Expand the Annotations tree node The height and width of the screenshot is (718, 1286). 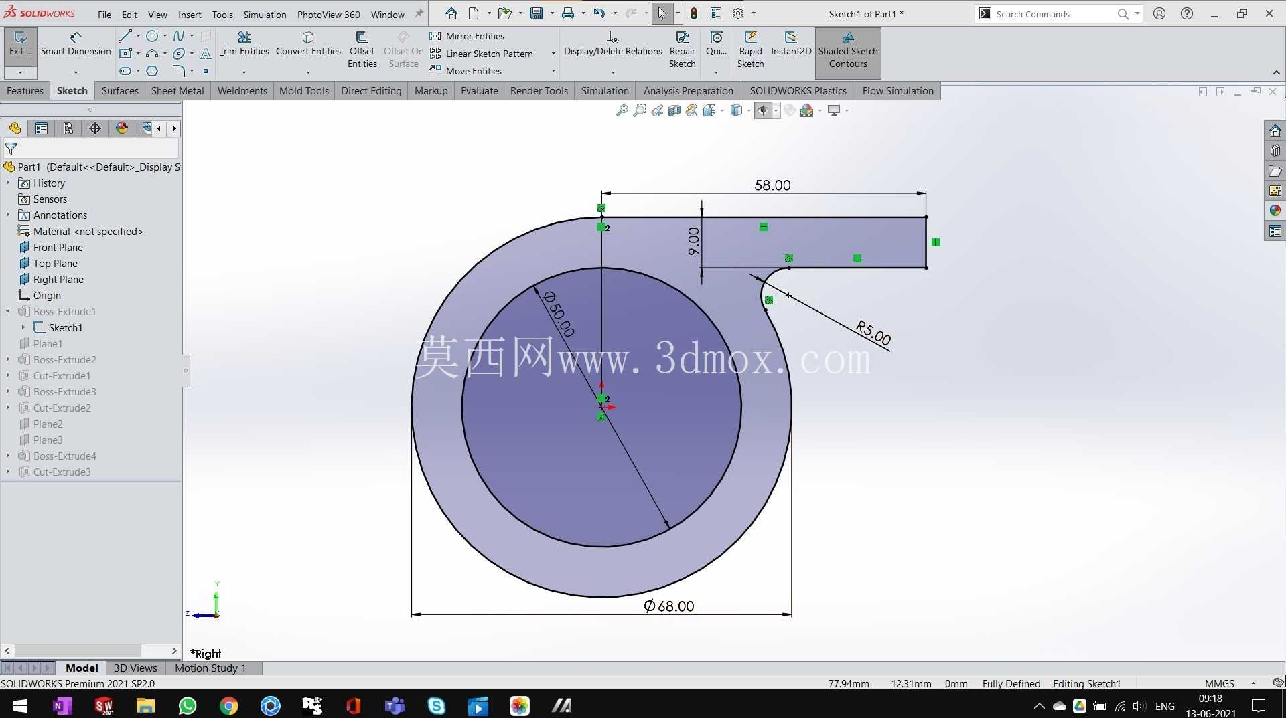tap(8, 215)
